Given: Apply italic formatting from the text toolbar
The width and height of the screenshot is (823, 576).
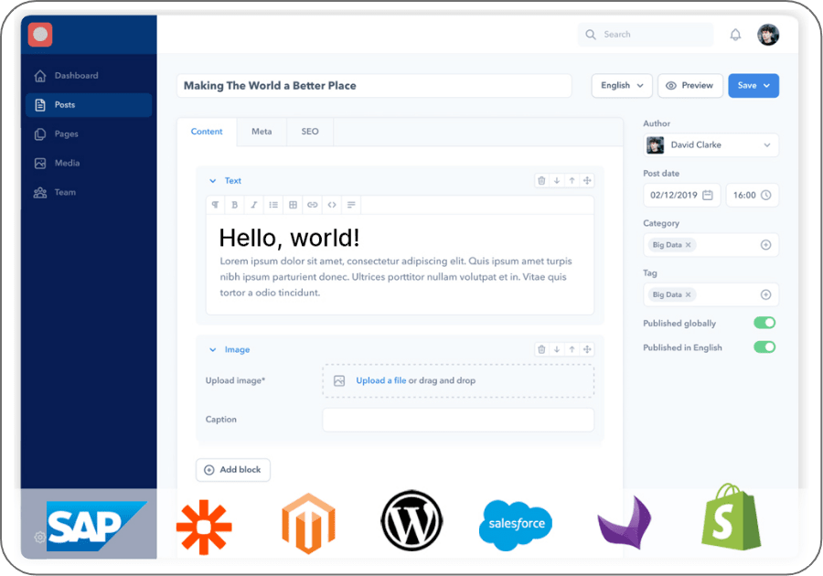Looking at the screenshot, I should 253,205.
